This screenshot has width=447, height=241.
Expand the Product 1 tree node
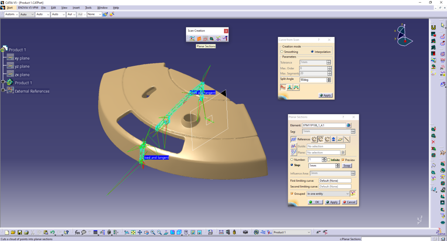click(3, 82)
